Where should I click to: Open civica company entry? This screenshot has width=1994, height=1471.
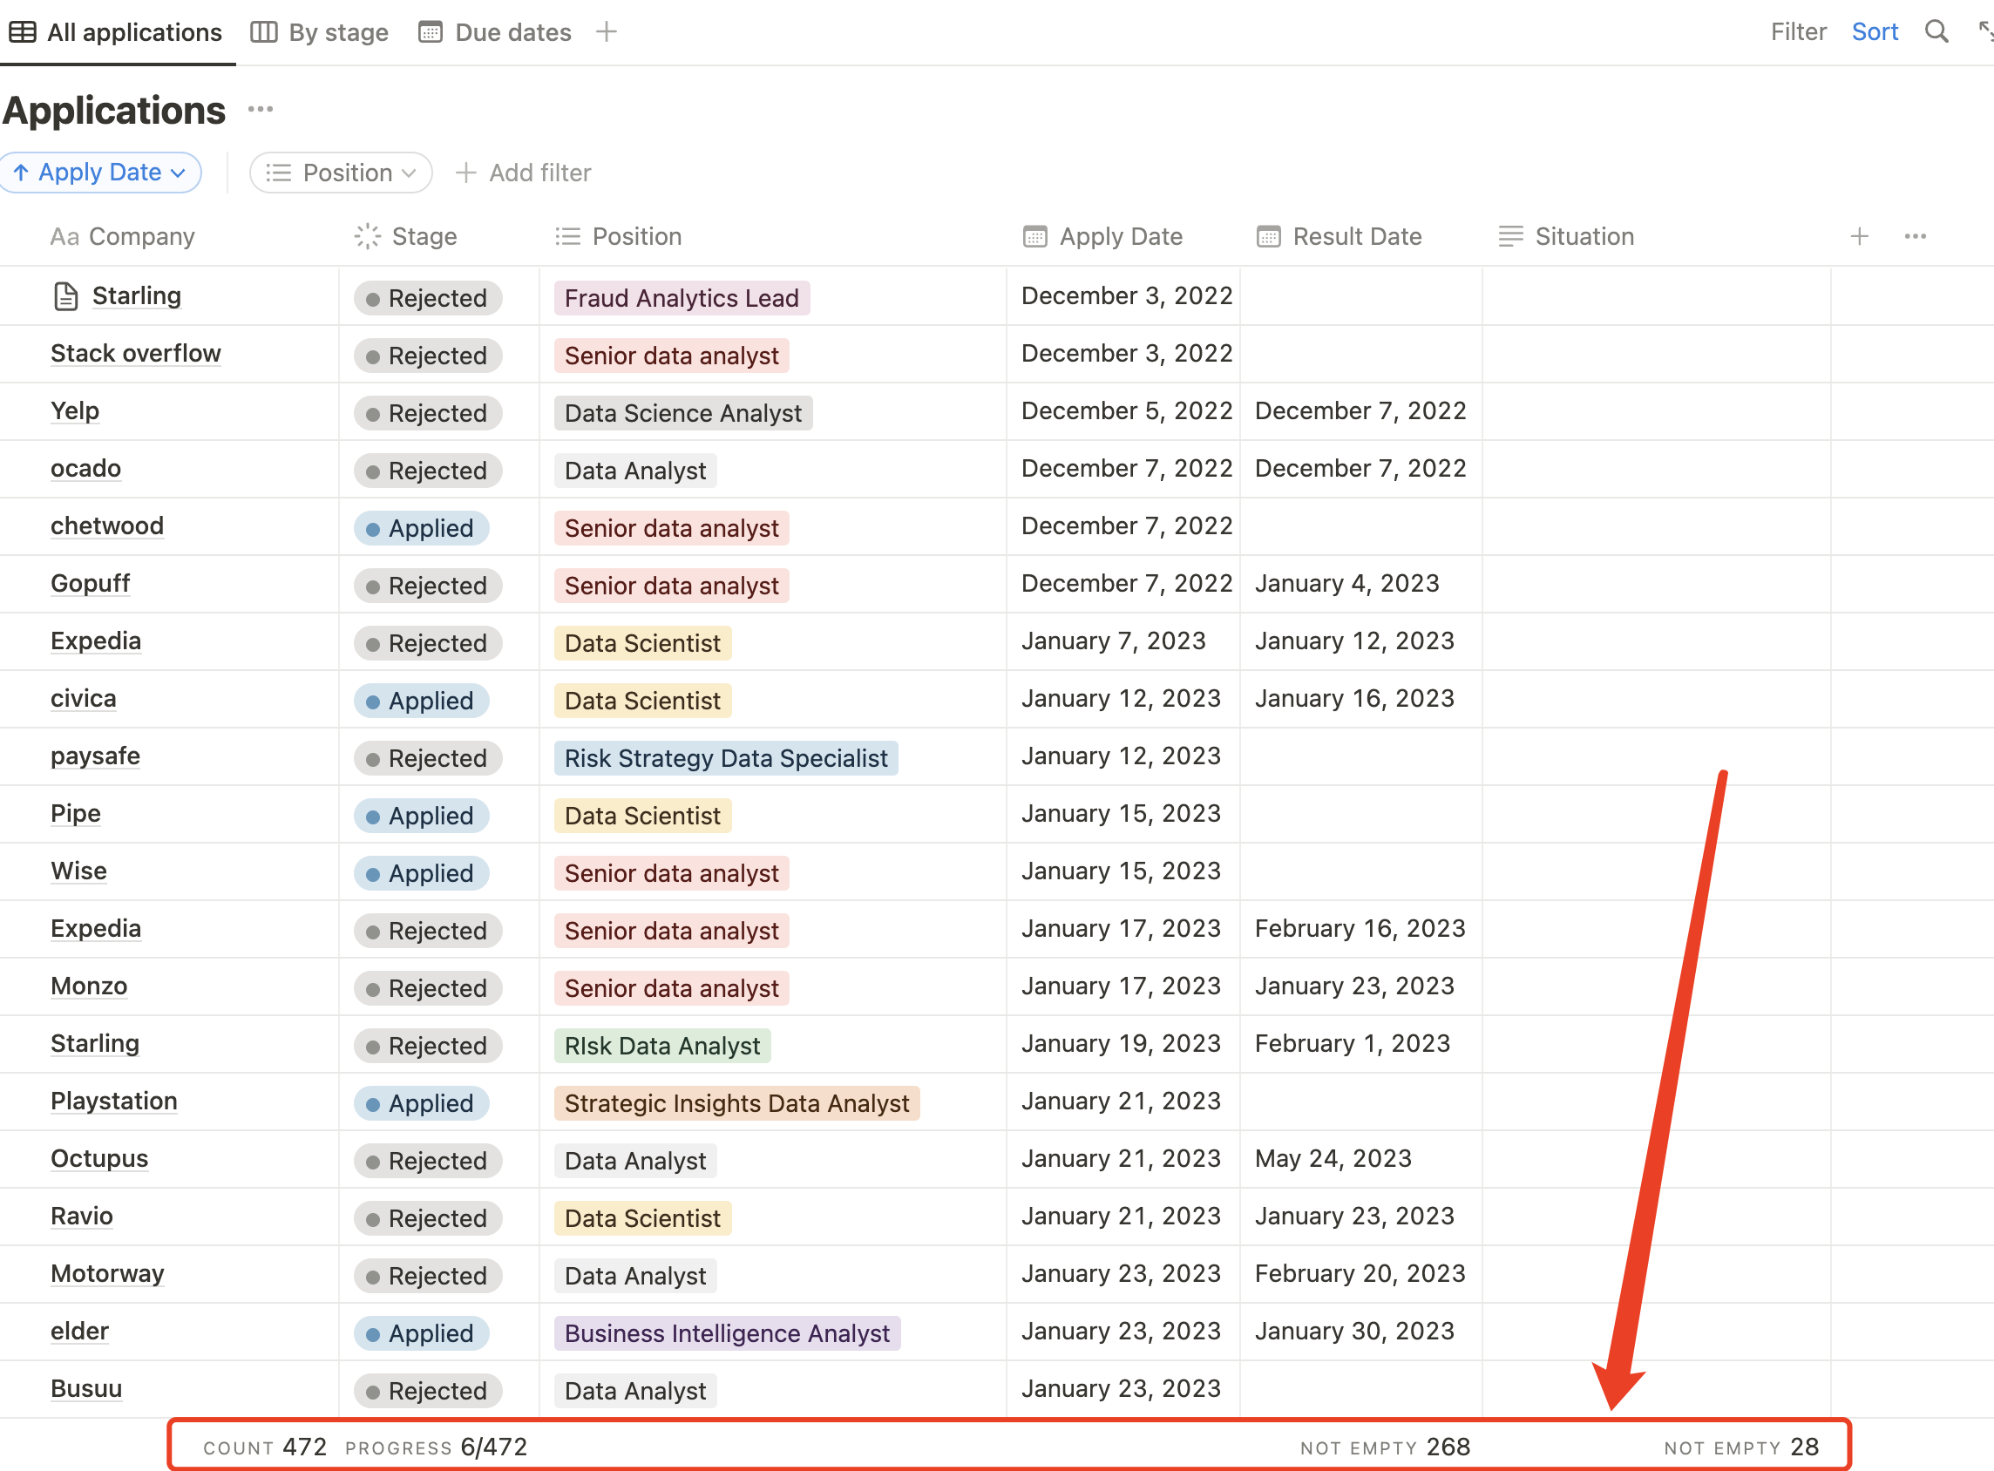[83, 699]
